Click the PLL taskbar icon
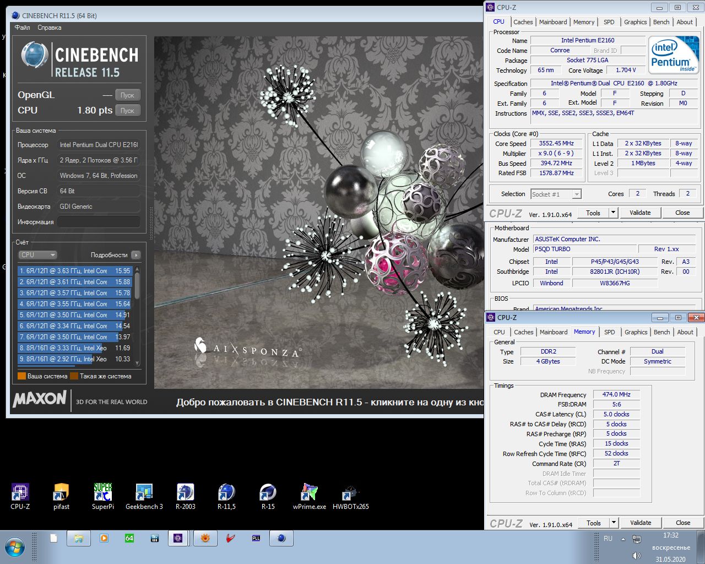 [256, 538]
